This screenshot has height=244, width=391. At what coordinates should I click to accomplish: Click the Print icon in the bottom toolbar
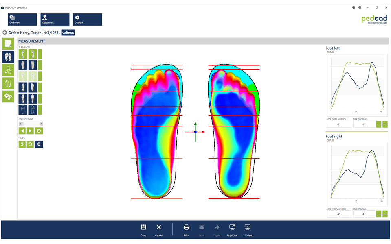(186, 227)
